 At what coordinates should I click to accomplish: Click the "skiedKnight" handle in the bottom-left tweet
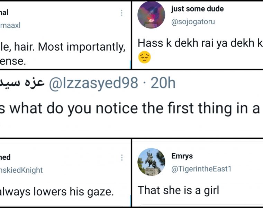(x=21, y=170)
